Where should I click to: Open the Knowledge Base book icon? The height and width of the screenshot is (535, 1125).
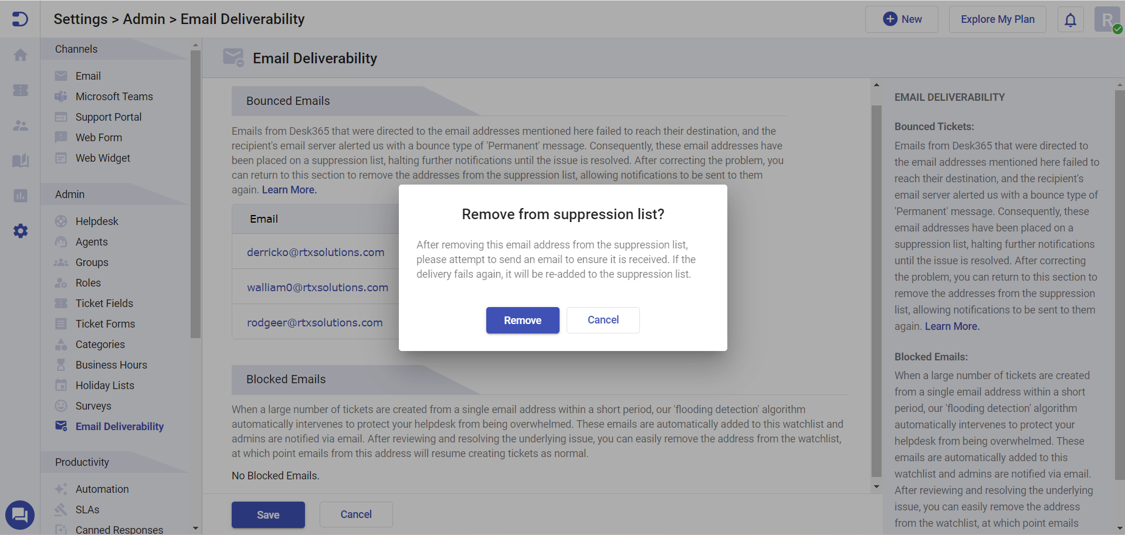(21, 161)
